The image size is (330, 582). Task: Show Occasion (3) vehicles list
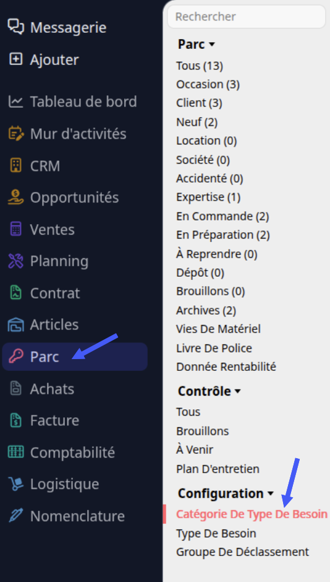pos(208,85)
